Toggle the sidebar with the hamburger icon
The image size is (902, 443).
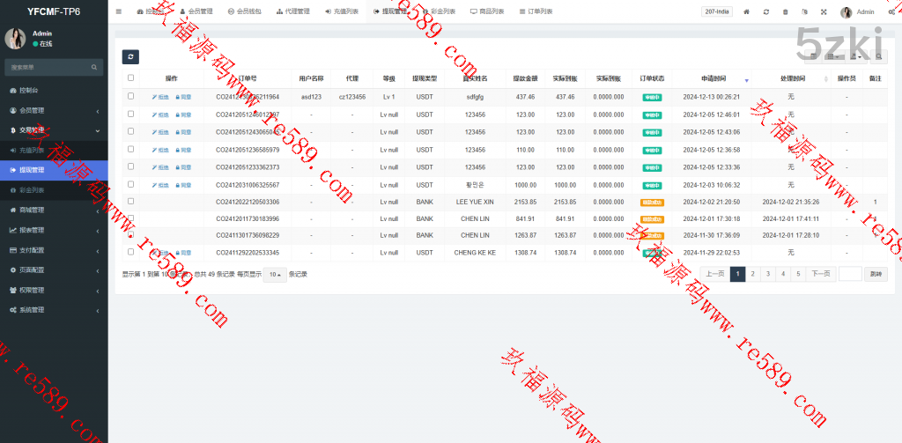coord(119,11)
